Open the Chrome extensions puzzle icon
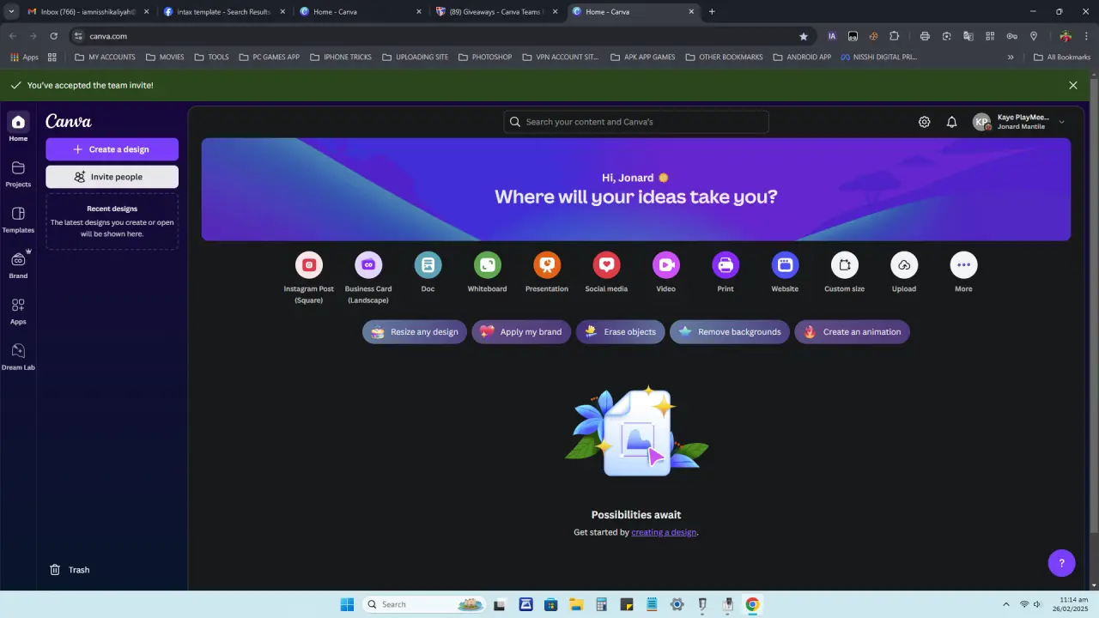The width and height of the screenshot is (1099, 618). [x=895, y=36]
